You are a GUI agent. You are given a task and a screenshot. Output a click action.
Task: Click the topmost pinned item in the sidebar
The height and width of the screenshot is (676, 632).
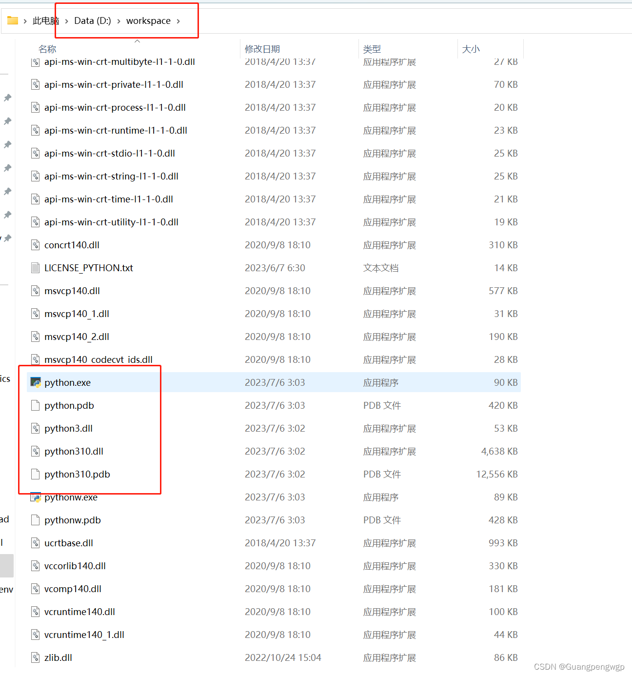[7, 98]
